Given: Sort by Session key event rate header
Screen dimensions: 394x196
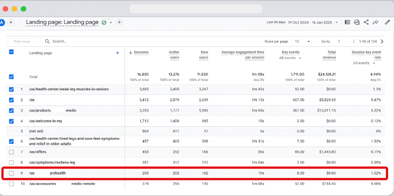Looking at the screenshot, I should pyautogui.click(x=366, y=55).
